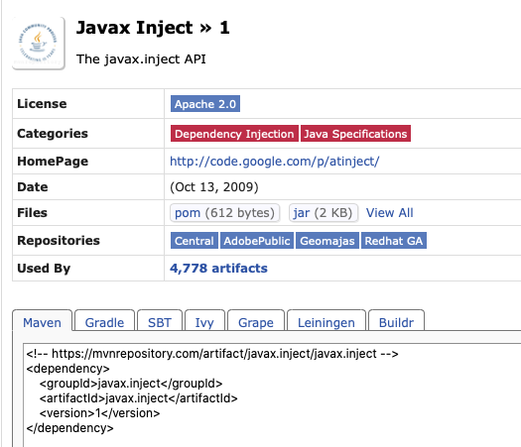
Task: Click View All files link
Action: tap(389, 213)
